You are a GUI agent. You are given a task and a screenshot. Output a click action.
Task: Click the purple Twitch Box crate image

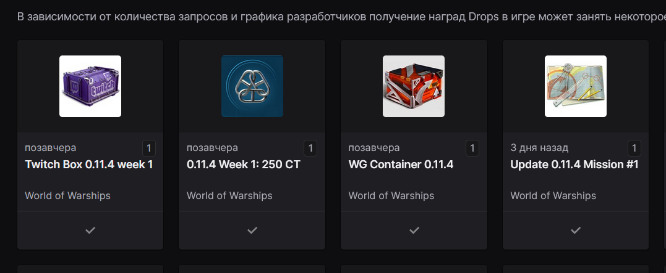coord(90,86)
